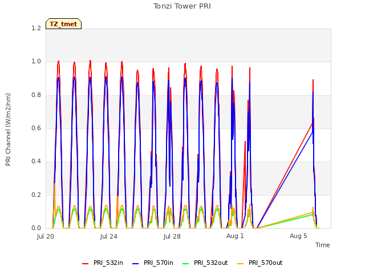Click the orange PRI_570out legend swatch
The height and width of the screenshot is (274, 365).
click(x=241, y=264)
